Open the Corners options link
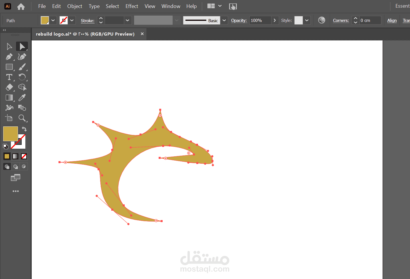The height and width of the screenshot is (279, 410). (x=341, y=20)
